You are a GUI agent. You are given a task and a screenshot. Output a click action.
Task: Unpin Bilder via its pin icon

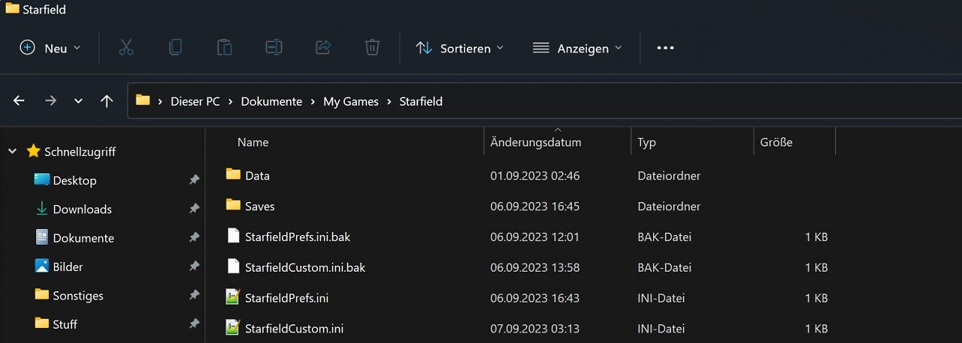pyautogui.click(x=194, y=266)
